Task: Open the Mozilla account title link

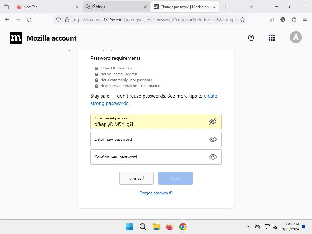Action: [52, 38]
